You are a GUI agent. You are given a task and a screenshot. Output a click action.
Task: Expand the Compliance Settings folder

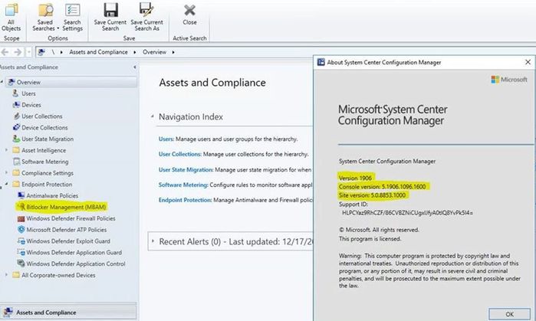(x=6, y=173)
